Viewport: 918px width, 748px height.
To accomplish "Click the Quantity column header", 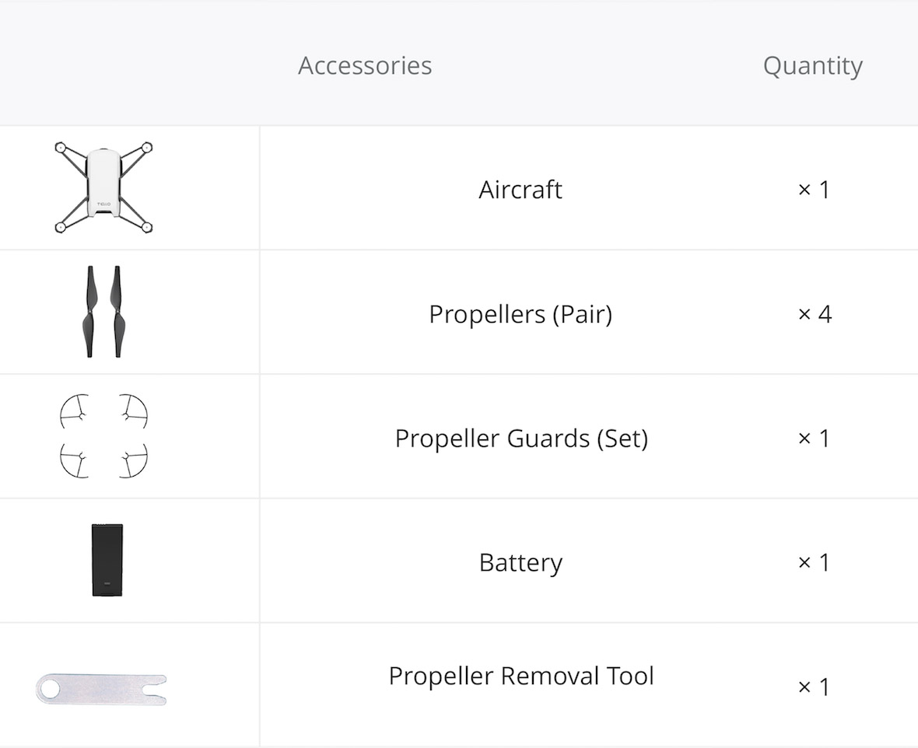I will pyautogui.click(x=813, y=66).
